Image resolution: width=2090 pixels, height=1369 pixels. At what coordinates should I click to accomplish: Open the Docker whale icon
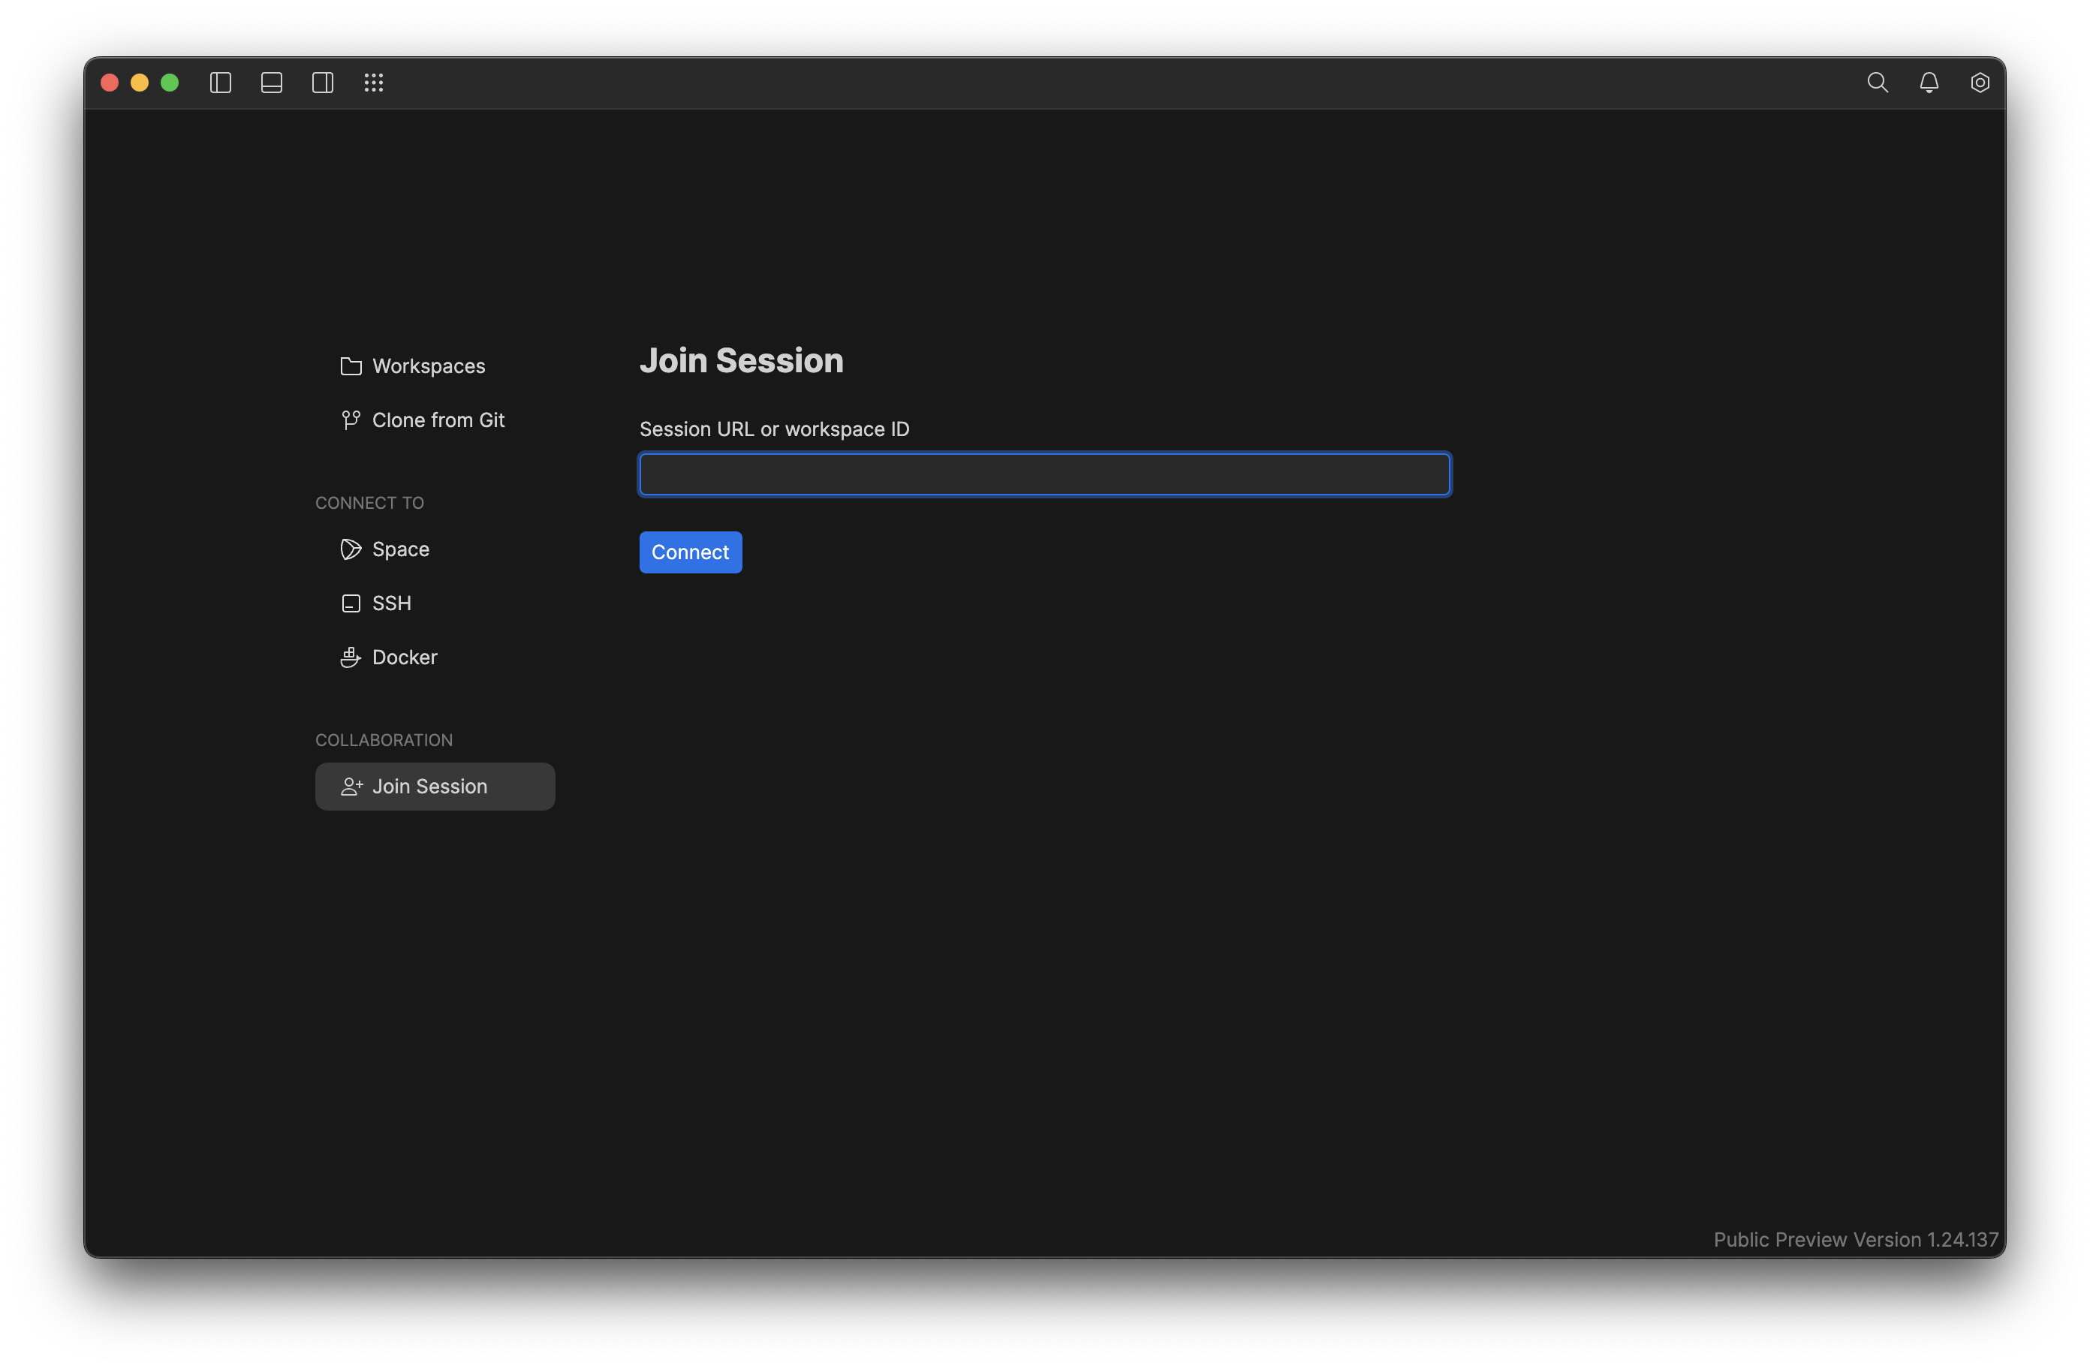(x=351, y=657)
